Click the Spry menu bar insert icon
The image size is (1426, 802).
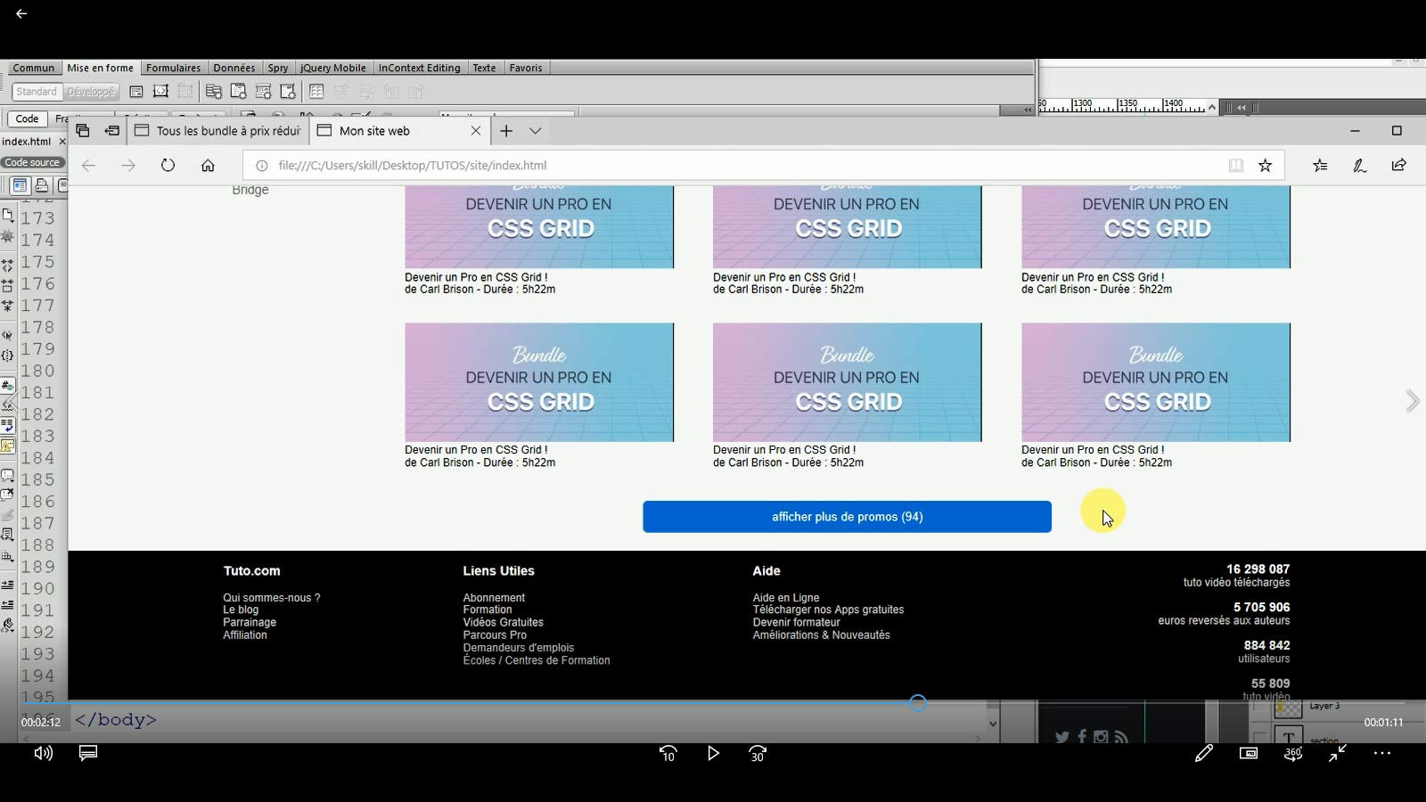pyautogui.click(x=214, y=92)
